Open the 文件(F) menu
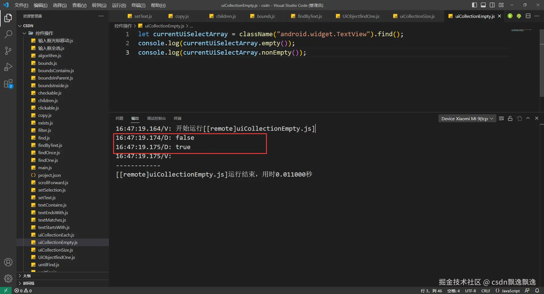Screen dimensions: 544x294 coord(21,5)
